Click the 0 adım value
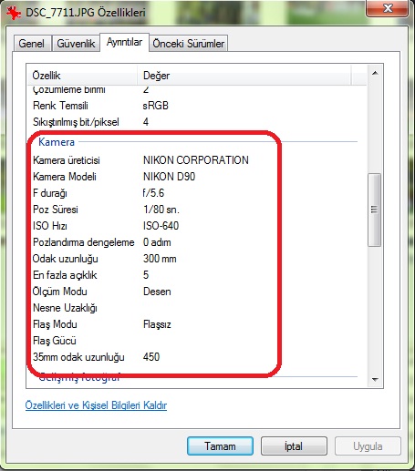The image size is (415, 471). 157,242
